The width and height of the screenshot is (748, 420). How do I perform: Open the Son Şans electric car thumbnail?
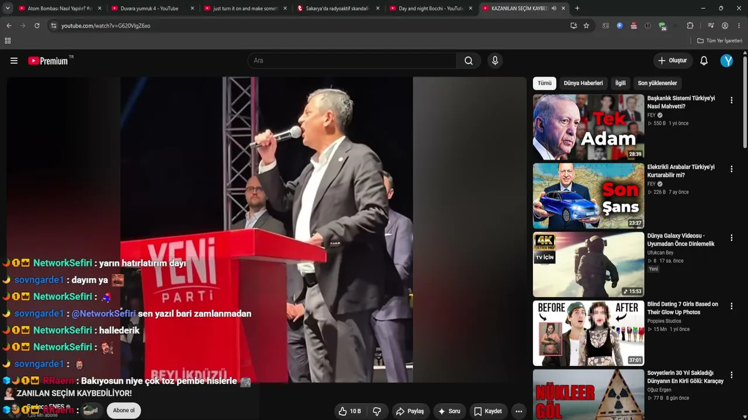pyautogui.click(x=588, y=196)
